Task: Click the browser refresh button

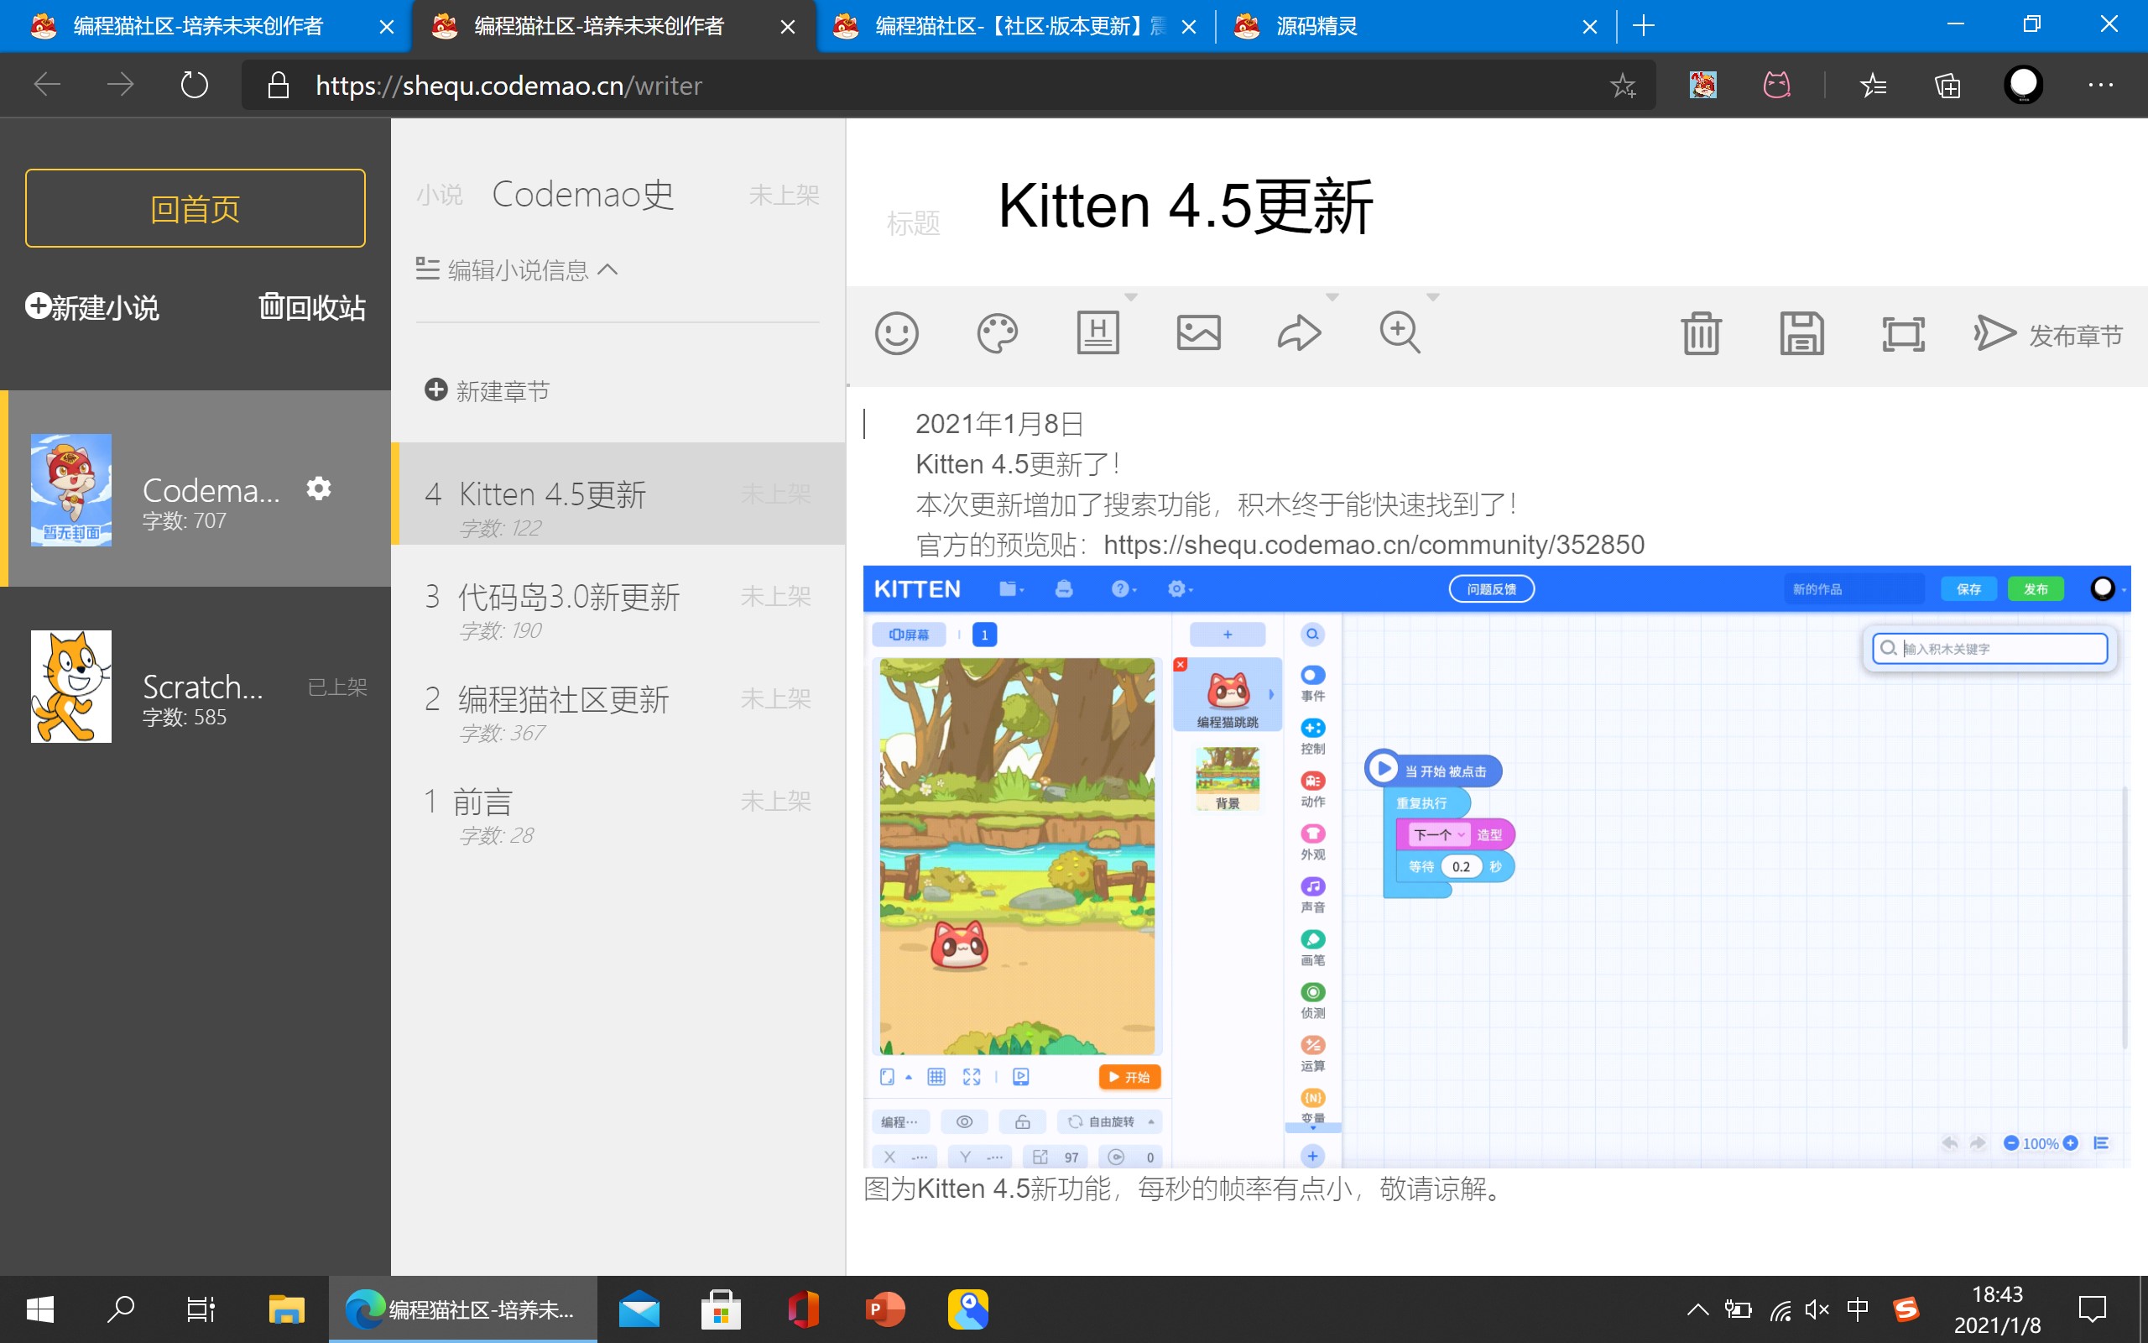Action: (x=195, y=86)
